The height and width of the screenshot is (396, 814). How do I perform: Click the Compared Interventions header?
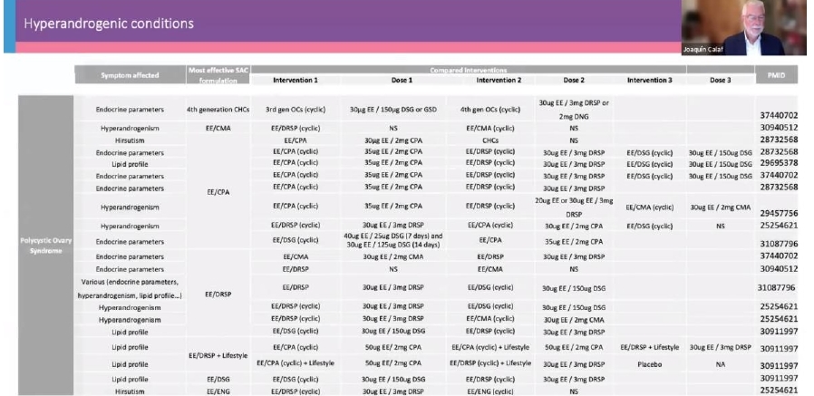pos(491,68)
